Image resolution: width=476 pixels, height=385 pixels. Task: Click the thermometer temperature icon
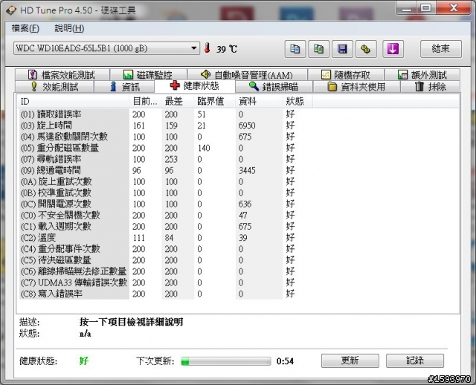point(208,48)
